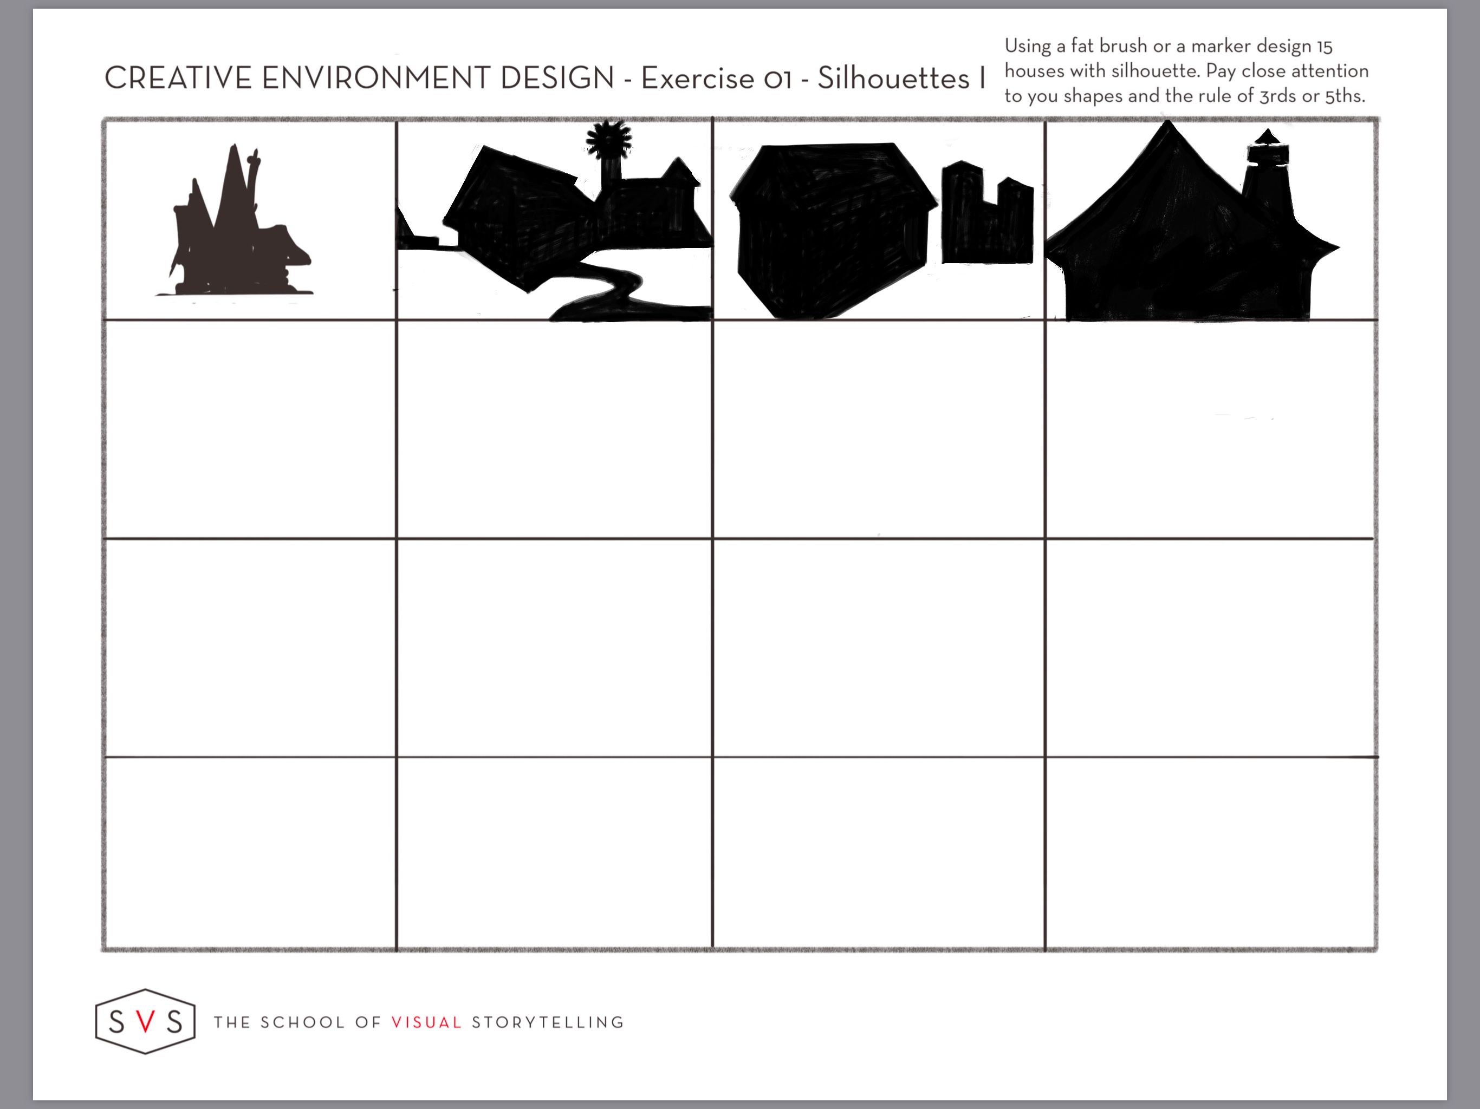
Task: Select the empty fourth cell in third row
Action: click(1210, 648)
